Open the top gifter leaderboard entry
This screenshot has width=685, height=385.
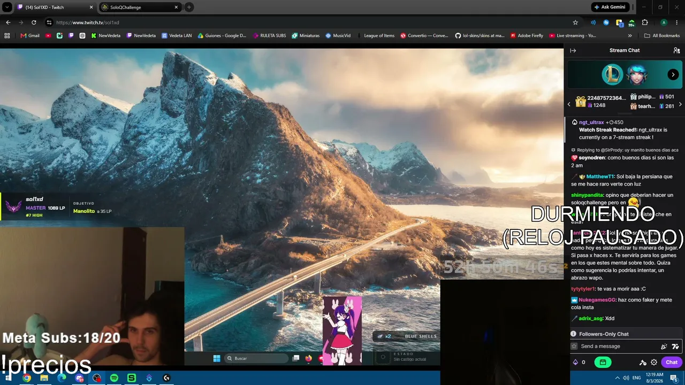pyautogui.click(x=600, y=102)
